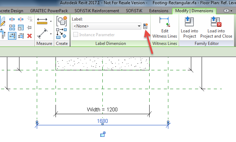Activate Trim/Extend Single Element tool
The width and height of the screenshot is (236, 142).
(12, 36)
